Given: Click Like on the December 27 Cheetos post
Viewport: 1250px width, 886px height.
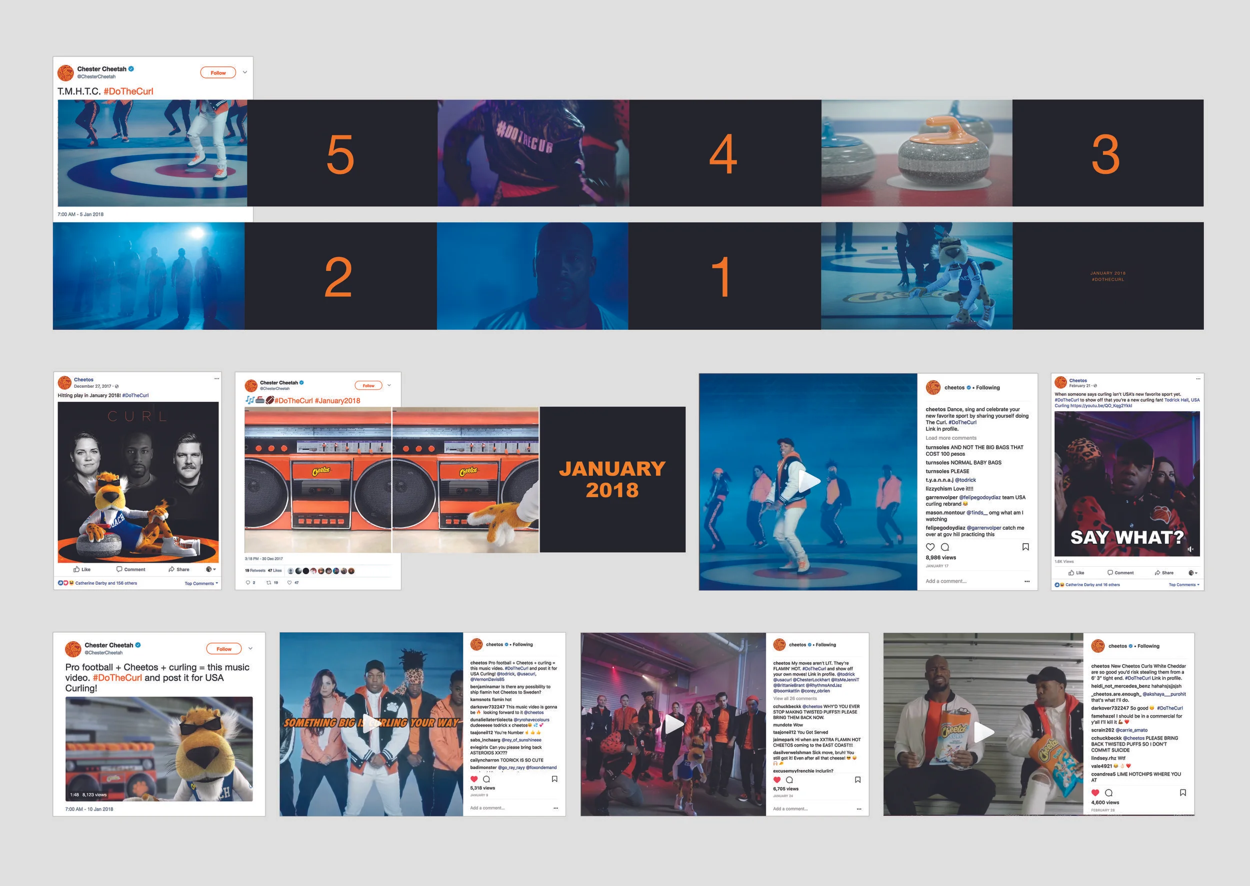Looking at the screenshot, I should pos(82,569).
